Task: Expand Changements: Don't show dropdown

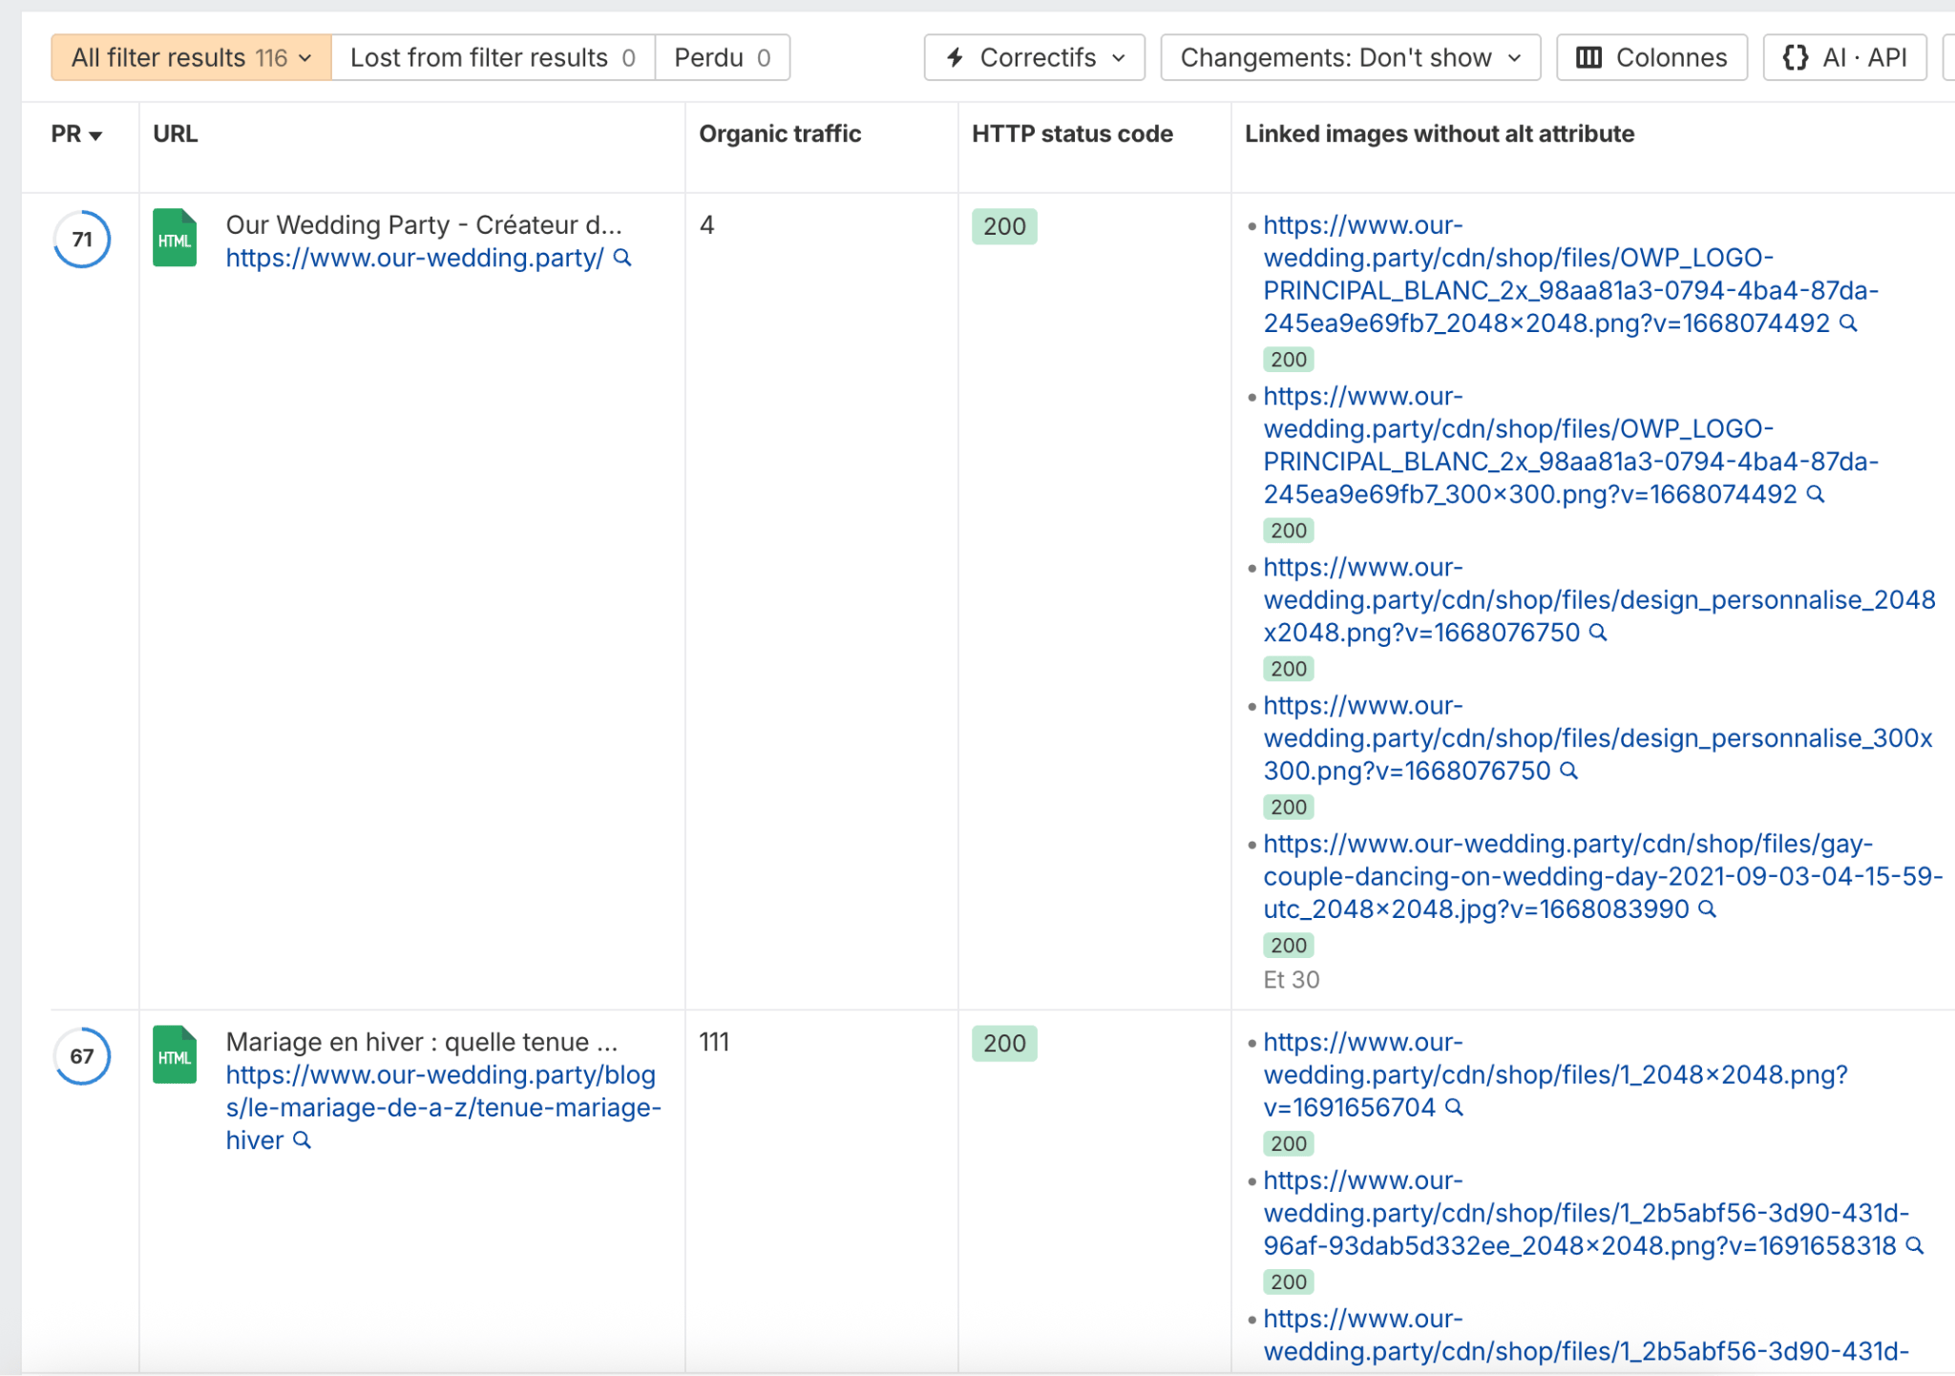Action: [1351, 57]
